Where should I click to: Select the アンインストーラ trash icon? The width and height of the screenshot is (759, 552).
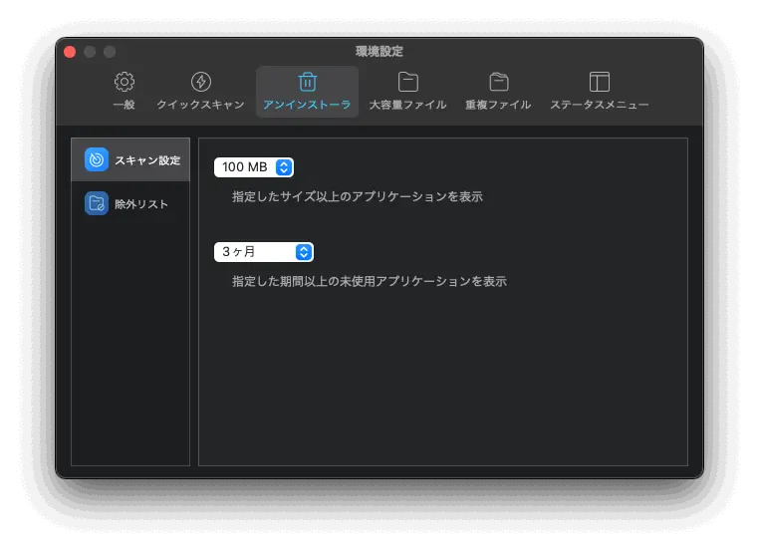[308, 82]
